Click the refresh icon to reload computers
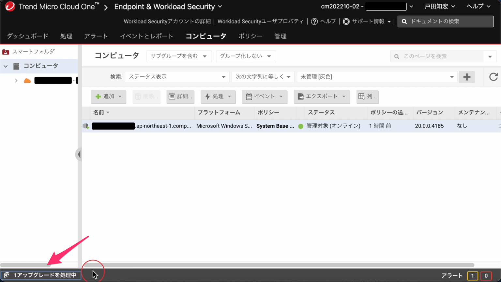The image size is (501, 282). [x=493, y=77]
